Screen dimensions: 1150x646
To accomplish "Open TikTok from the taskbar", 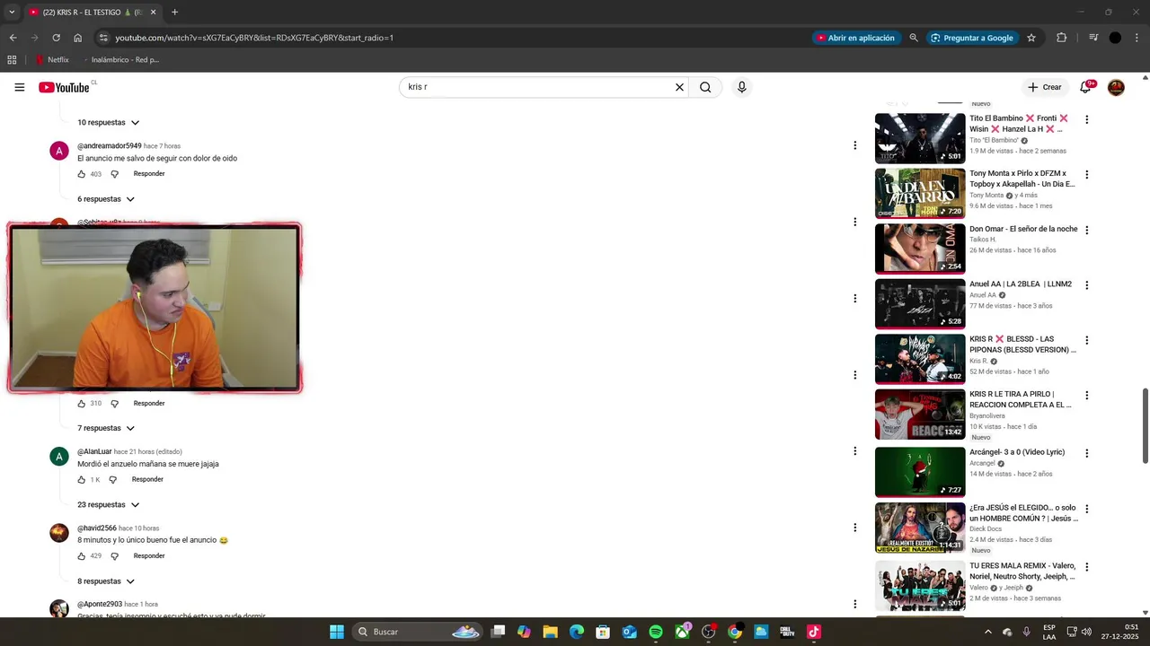I will point(814,632).
